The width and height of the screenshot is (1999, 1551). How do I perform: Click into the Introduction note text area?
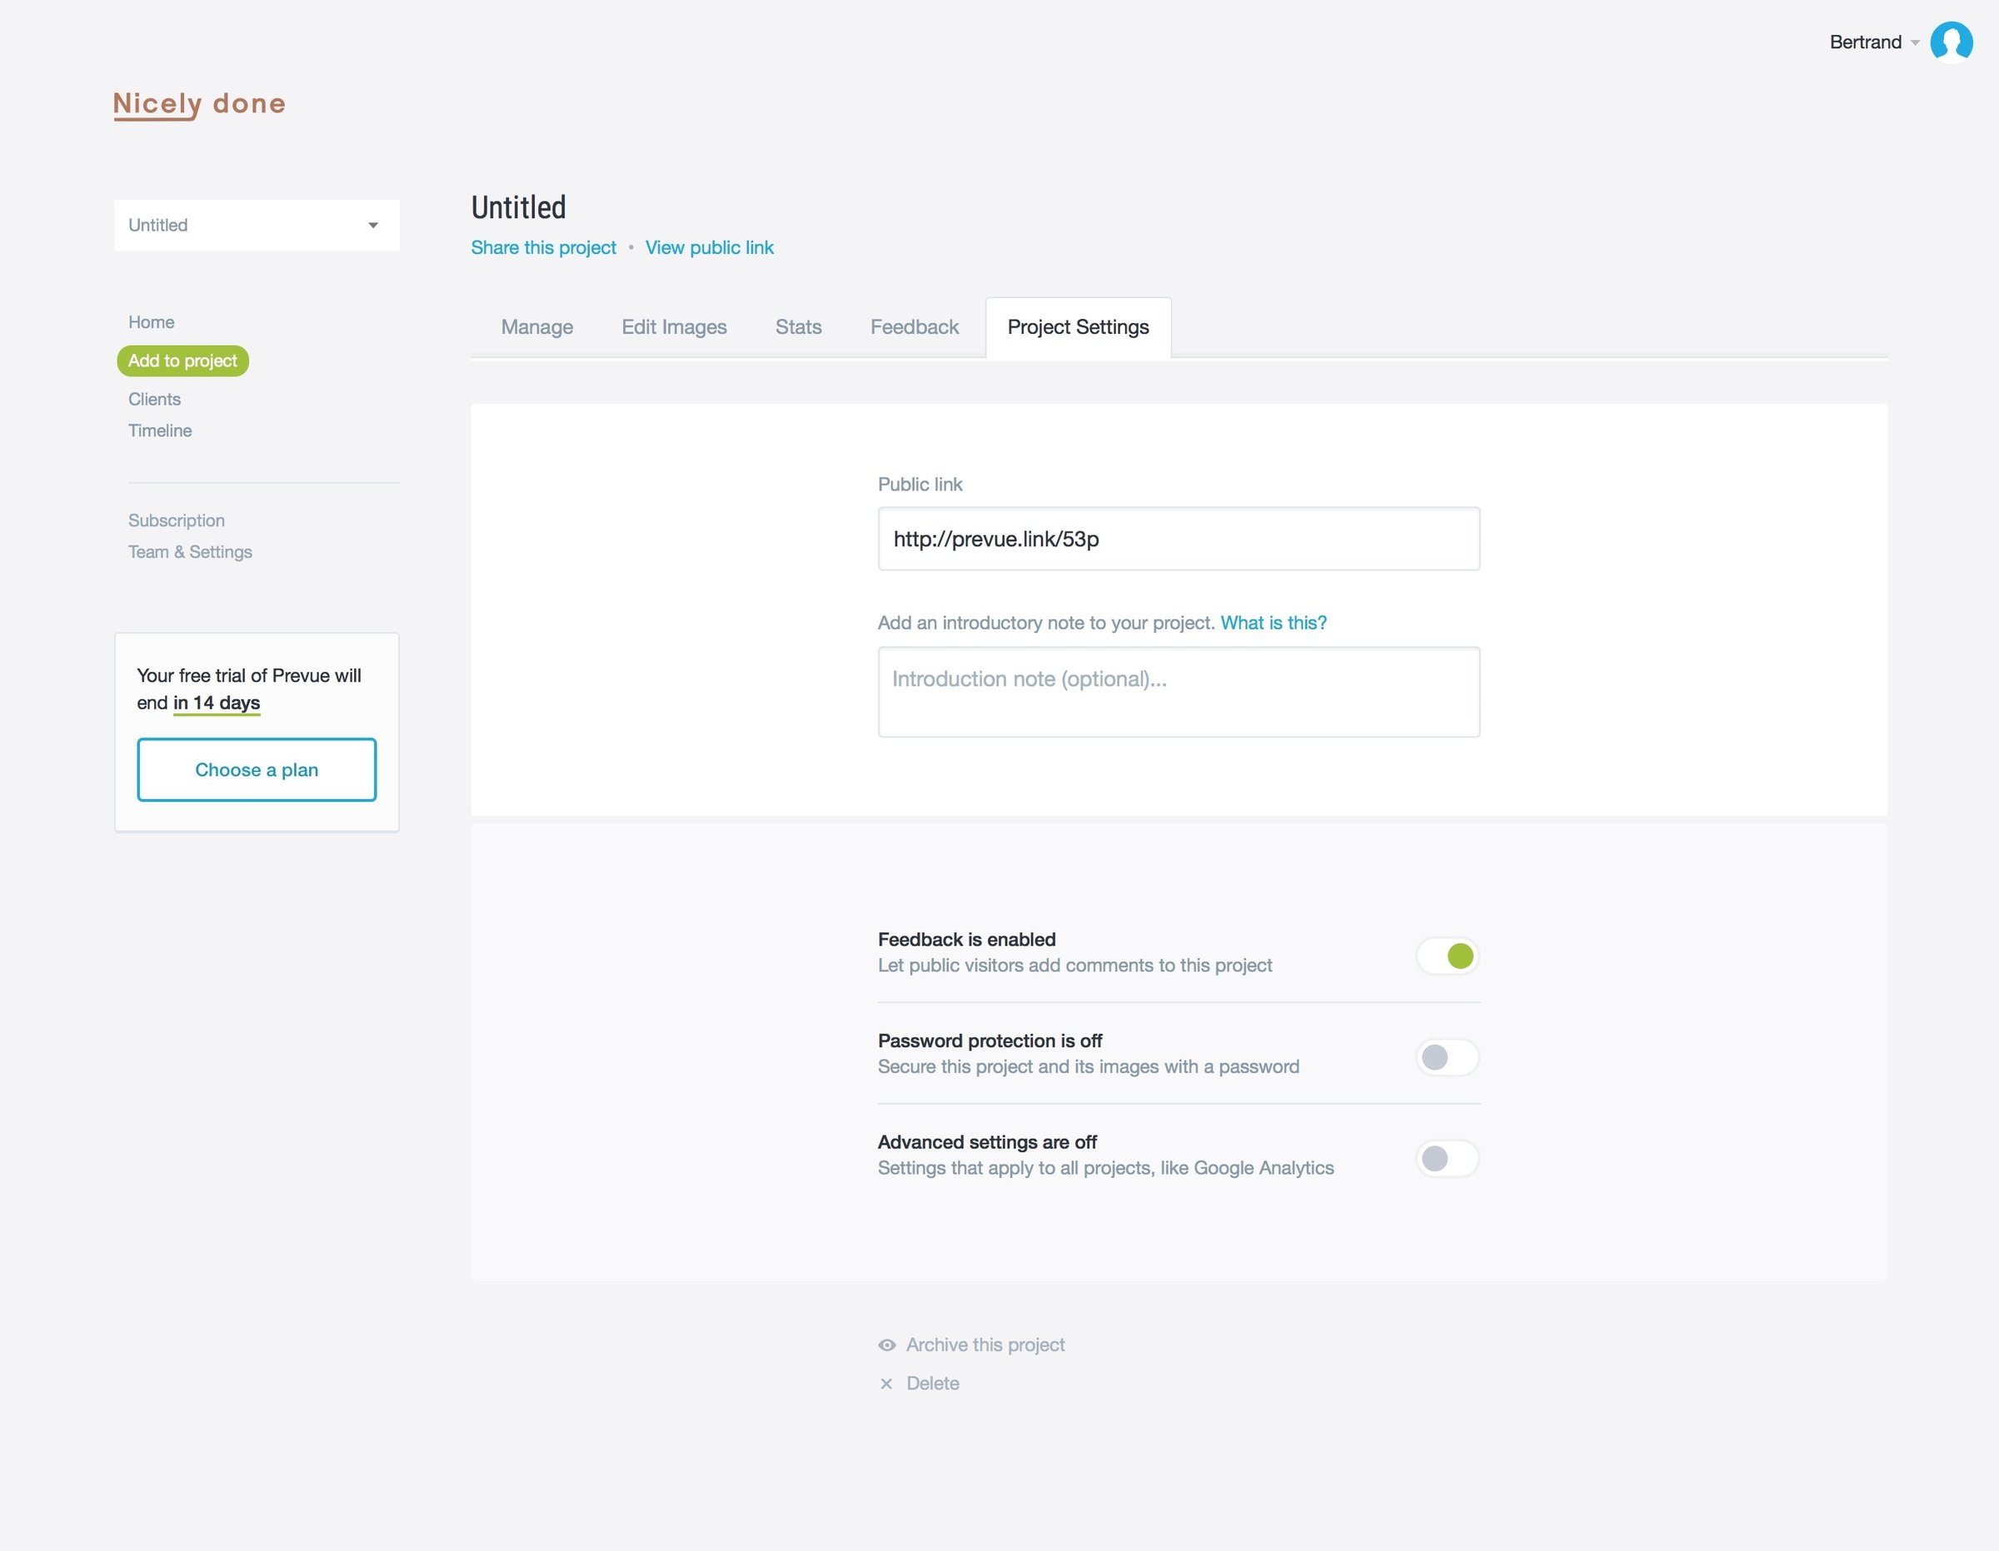(1178, 692)
